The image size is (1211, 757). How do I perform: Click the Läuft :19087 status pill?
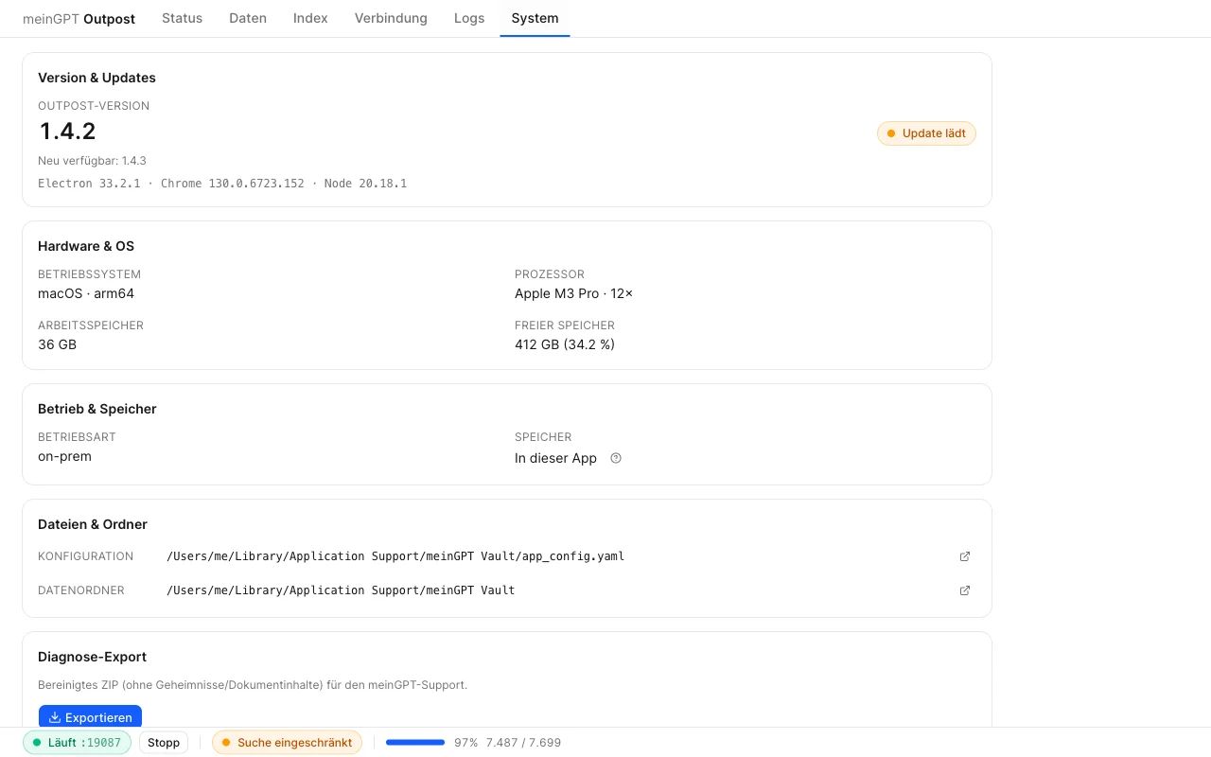[77, 743]
